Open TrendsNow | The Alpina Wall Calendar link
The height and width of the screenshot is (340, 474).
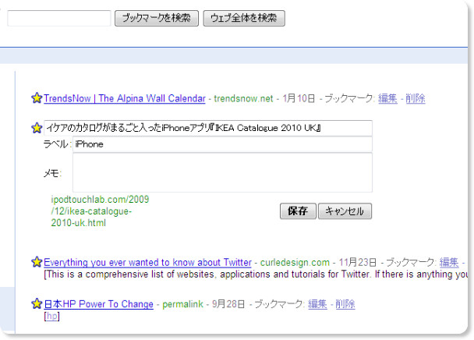(125, 98)
